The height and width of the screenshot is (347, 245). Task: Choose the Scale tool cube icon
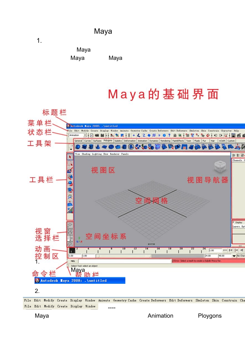coord(70,190)
